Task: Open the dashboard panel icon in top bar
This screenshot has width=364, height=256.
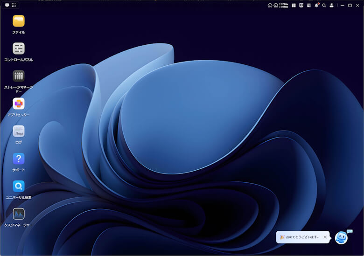Action: pos(294,5)
